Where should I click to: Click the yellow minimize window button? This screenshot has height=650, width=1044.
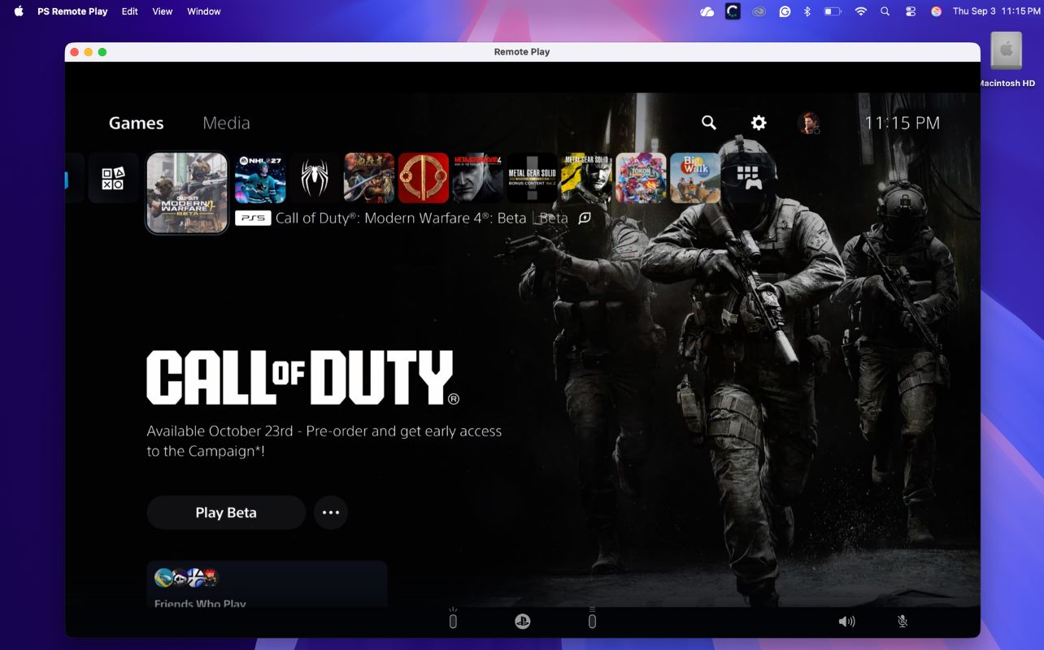(x=89, y=52)
